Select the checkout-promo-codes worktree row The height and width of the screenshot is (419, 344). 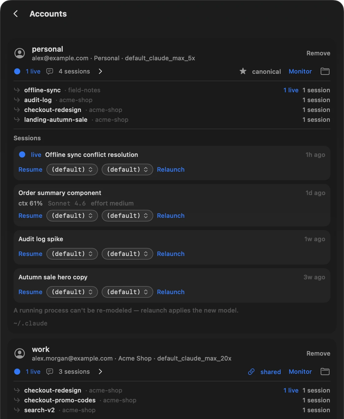(x=172, y=400)
